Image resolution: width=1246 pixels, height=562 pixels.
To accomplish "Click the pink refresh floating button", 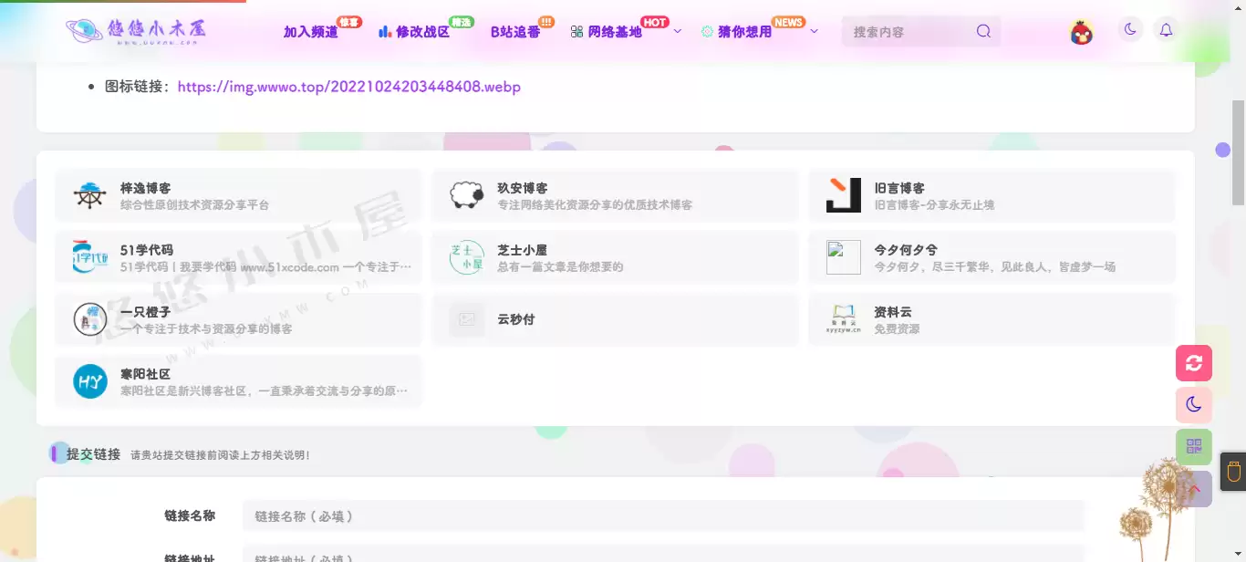I will (x=1193, y=362).
